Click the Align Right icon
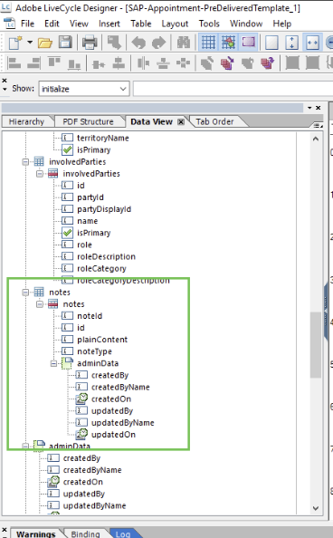Image resolution: width=333 pixels, height=538 pixels. [x=34, y=63]
